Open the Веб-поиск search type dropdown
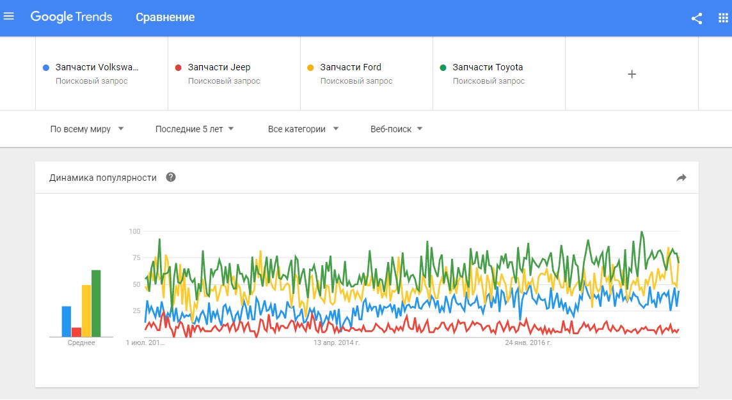This screenshot has height=400, width=732. [x=396, y=129]
